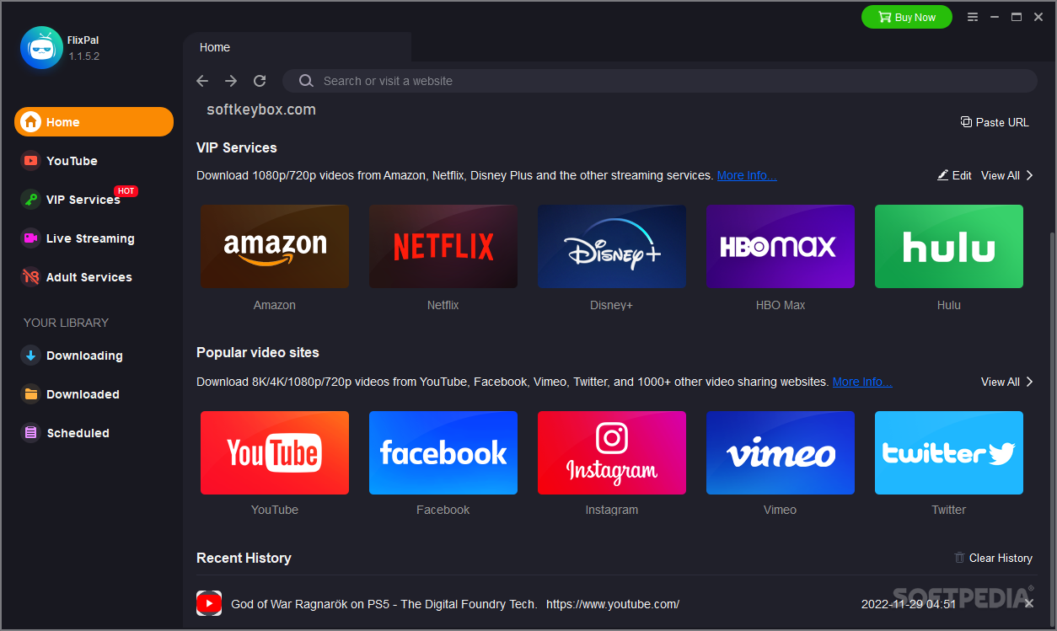Remove the God of War history entry
Viewport: 1057px width, 631px height.
1028,603
